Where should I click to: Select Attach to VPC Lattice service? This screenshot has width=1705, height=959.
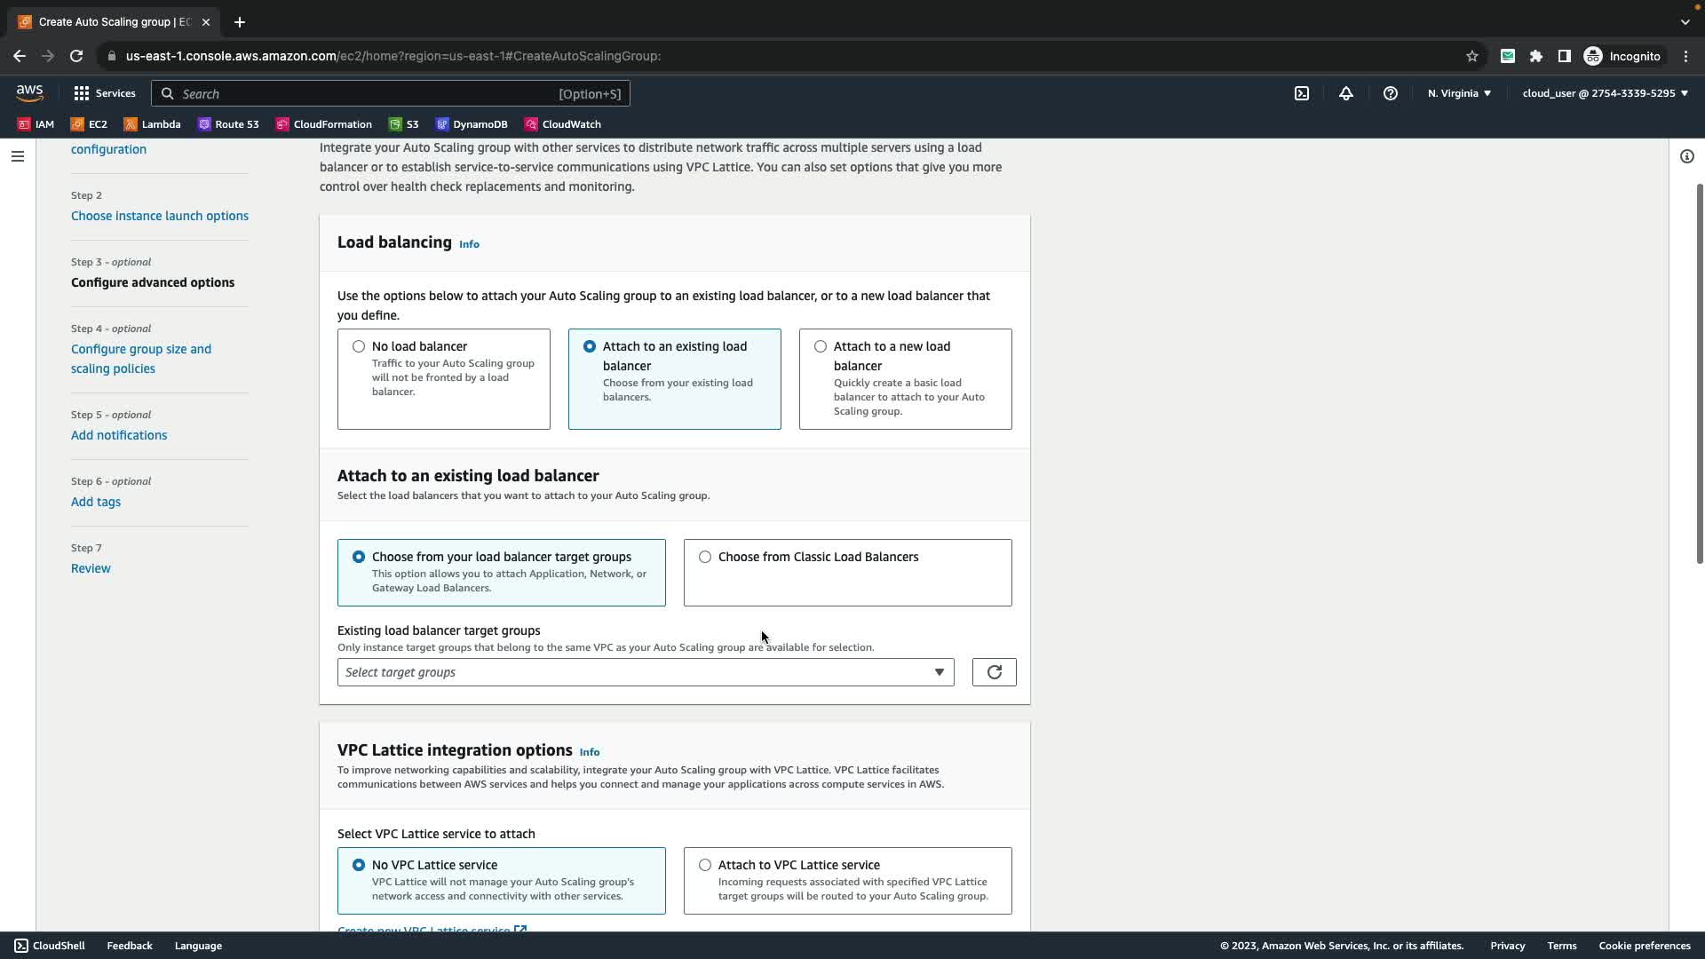click(x=705, y=865)
